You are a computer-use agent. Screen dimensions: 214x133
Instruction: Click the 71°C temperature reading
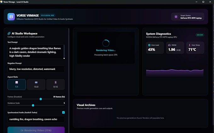point(192,50)
